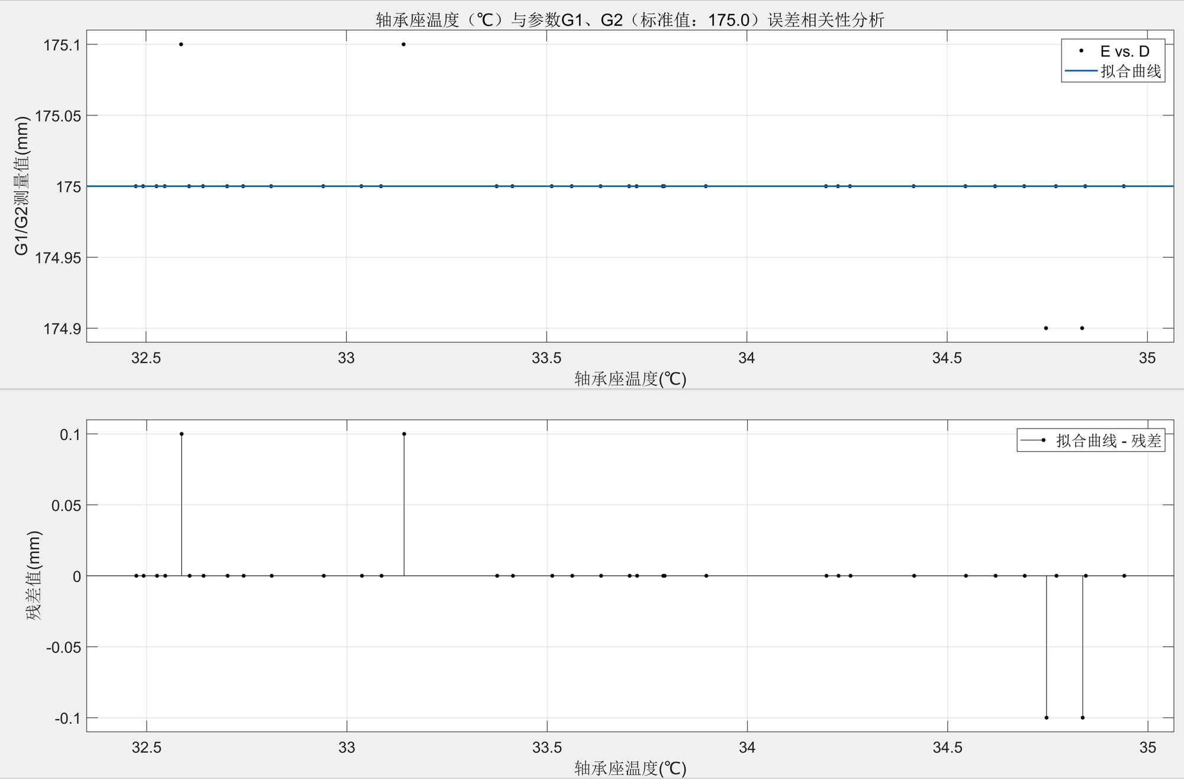
Task: Click the '-0.05' tick label on lower y-axis
Action: 63,647
